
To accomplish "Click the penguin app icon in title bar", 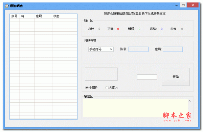I will pos(7,6).
